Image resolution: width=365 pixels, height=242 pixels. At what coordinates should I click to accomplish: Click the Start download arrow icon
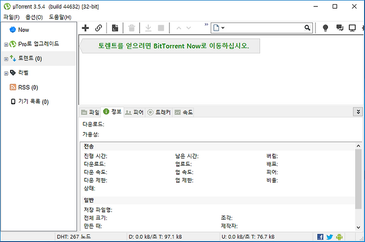point(148,28)
